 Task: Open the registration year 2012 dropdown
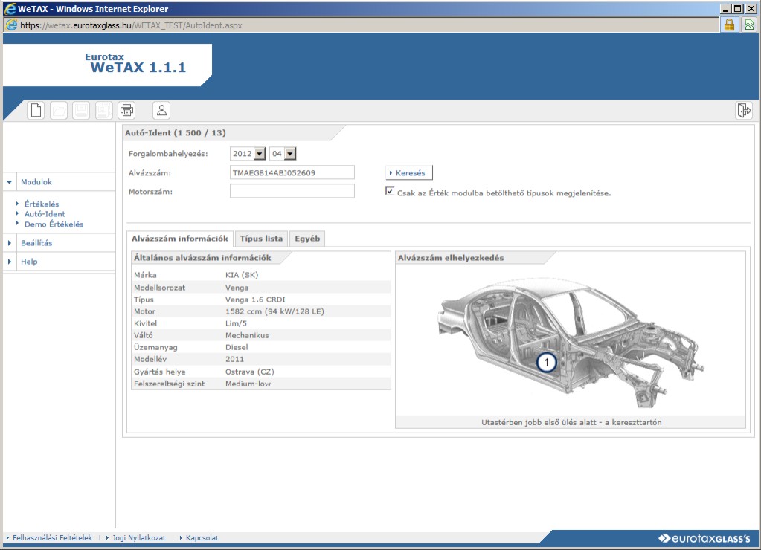pos(260,154)
